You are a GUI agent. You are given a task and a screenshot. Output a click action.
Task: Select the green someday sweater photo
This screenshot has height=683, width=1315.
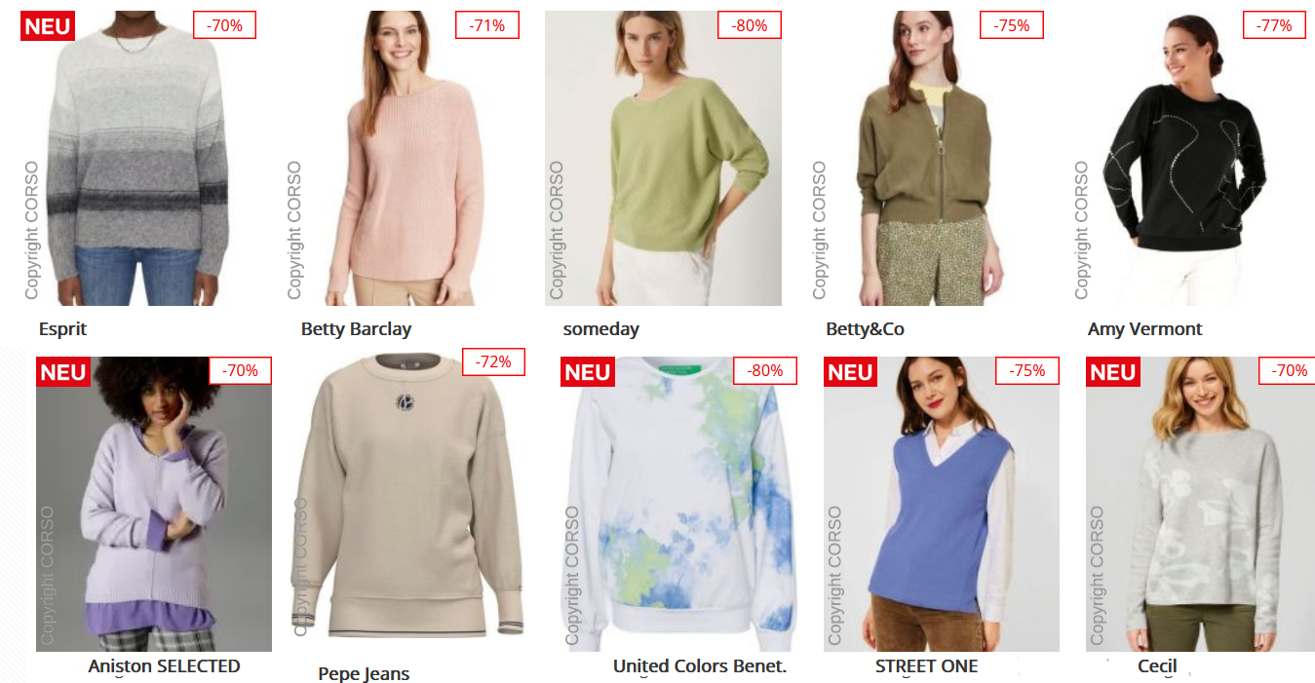click(663, 158)
